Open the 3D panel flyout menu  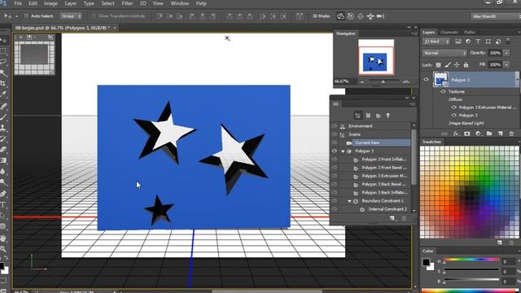pos(413,104)
